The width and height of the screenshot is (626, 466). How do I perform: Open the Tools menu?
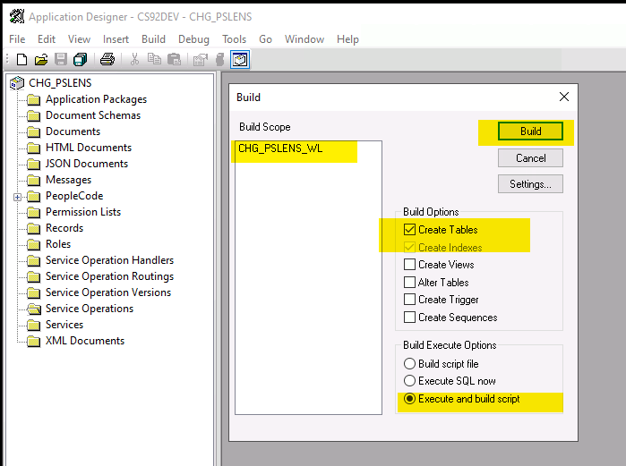(x=235, y=39)
